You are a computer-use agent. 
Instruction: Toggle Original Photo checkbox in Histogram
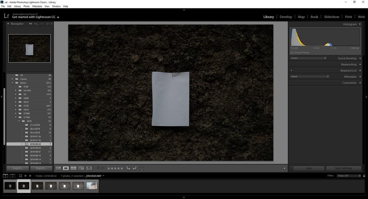point(292,53)
